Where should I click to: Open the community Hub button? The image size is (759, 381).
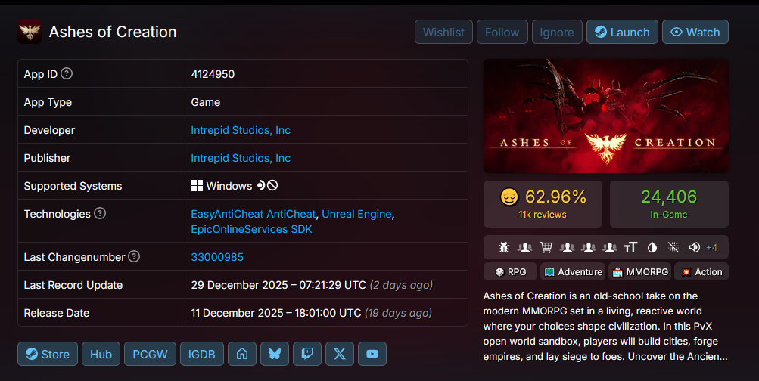[101, 354]
